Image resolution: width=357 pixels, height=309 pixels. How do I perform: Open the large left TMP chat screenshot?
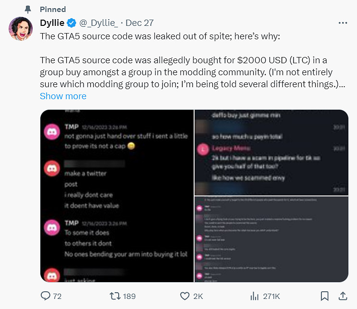click(x=117, y=195)
